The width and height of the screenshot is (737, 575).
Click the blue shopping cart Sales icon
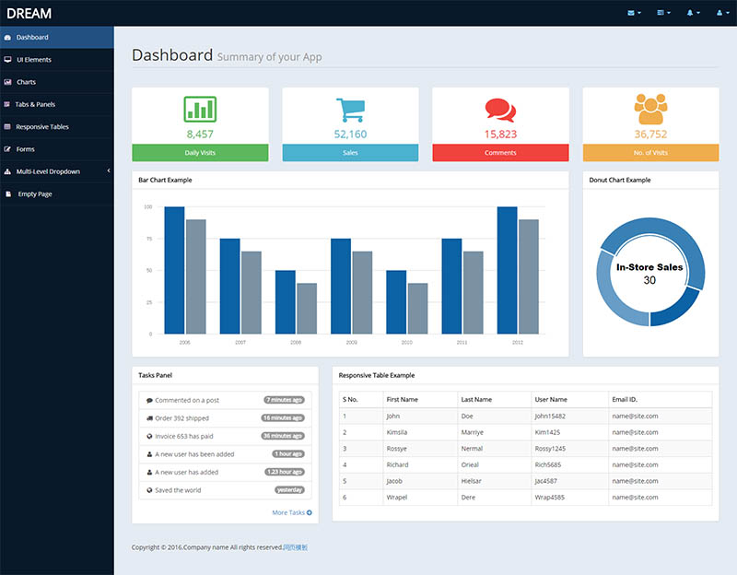pyautogui.click(x=350, y=109)
